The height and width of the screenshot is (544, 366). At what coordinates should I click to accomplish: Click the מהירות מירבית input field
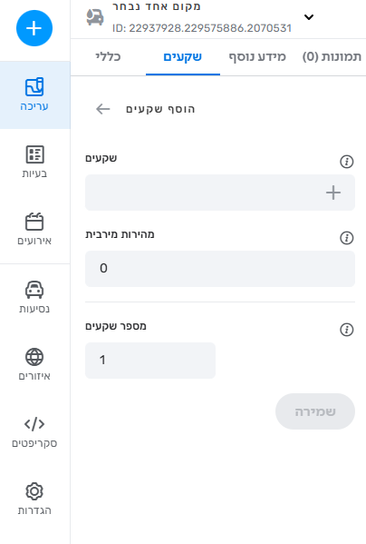[220, 269]
